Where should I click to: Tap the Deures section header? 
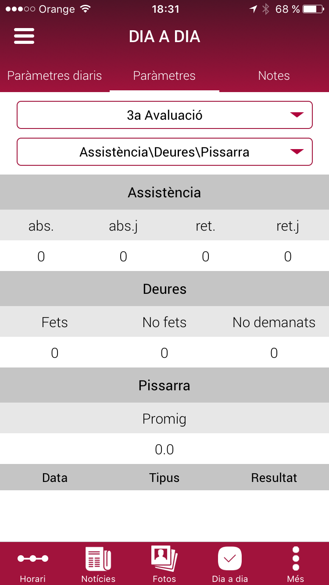pos(164,289)
